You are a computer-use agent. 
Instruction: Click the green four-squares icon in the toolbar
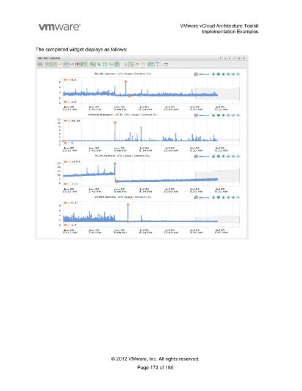tap(104, 64)
